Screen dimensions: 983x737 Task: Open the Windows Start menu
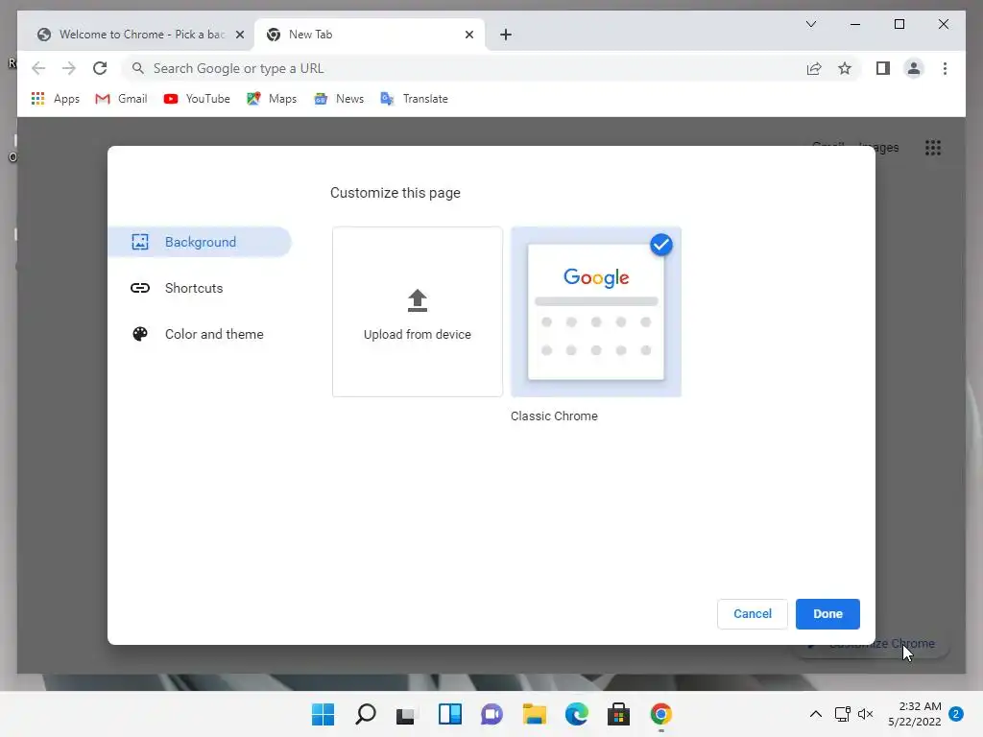(323, 714)
